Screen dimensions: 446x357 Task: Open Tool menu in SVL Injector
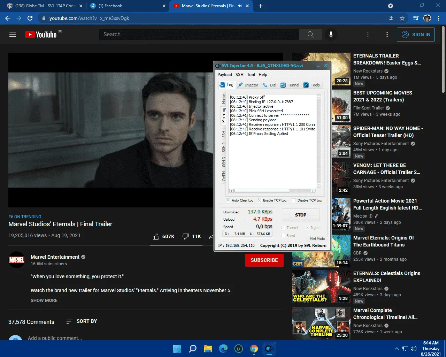click(x=251, y=75)
